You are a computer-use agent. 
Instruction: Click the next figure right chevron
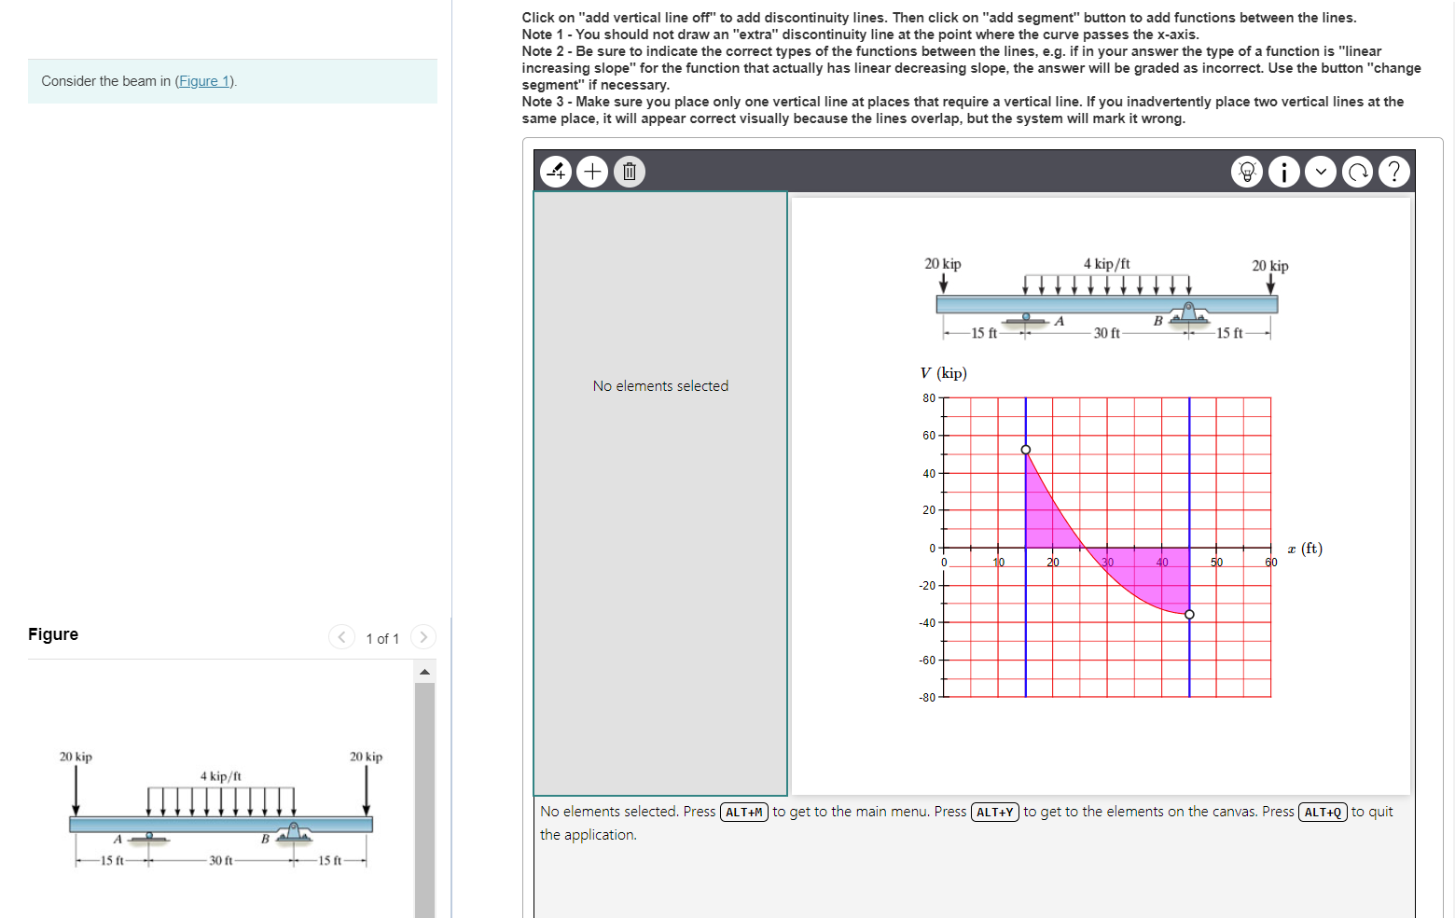pos(423,637)
